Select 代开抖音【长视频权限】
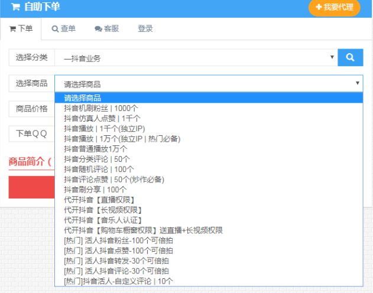Screen dimensions: 373x293 [209, 210]
